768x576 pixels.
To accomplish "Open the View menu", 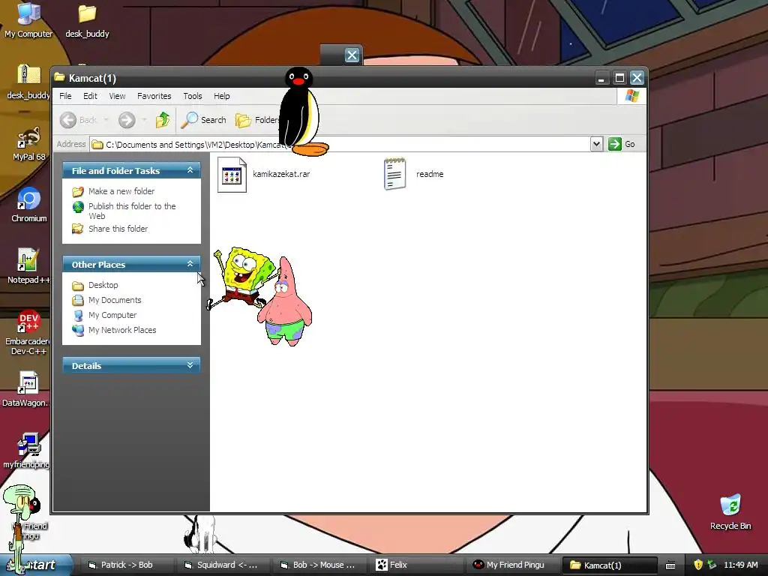I will point(117,96).
